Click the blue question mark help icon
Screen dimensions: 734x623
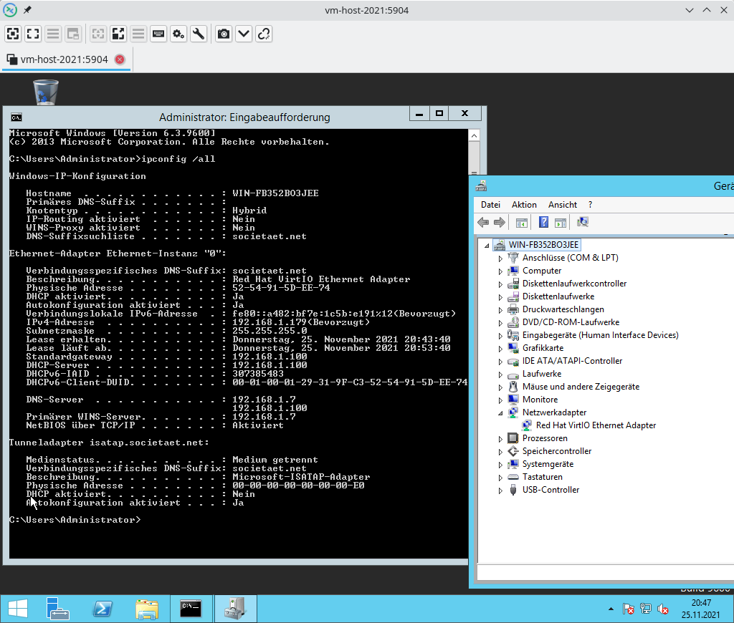point(543,222)
